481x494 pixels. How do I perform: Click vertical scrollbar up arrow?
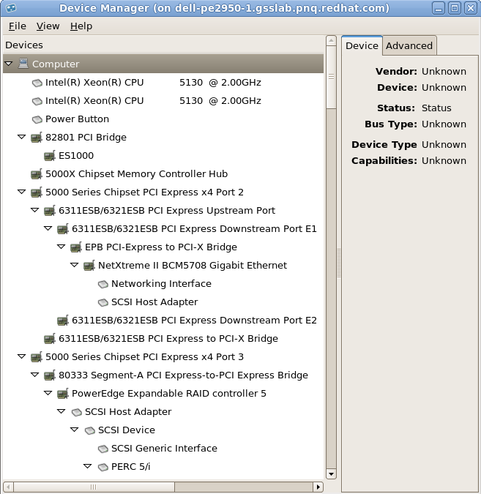[331, 41]
